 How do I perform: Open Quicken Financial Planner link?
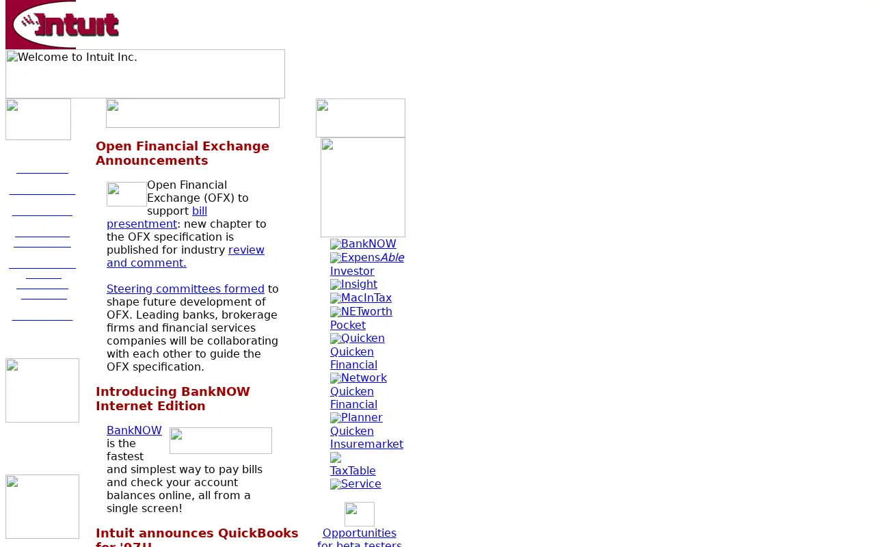[x=356, y=404]
